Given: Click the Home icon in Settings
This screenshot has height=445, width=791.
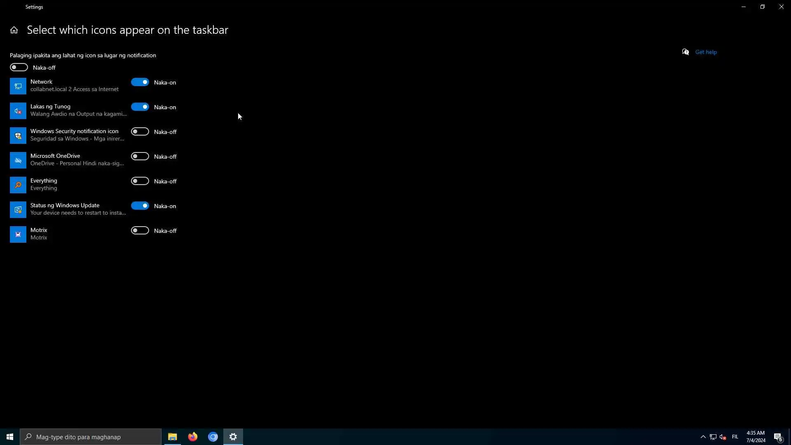Looking at the screenshot, I should coord(14,30).
